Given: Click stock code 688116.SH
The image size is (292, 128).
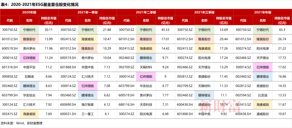Looking at the screenshot, I should click(x=127, y=105).
